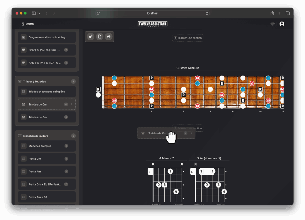Open new Safari tab with plus icon

[x=280, y=13]
